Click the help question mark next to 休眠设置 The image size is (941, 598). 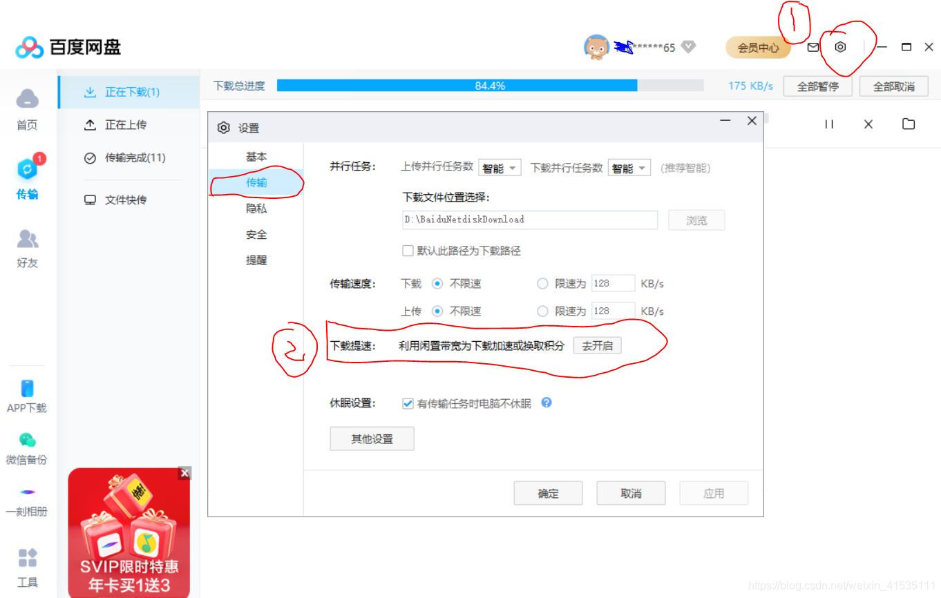(x=546, y=403)
